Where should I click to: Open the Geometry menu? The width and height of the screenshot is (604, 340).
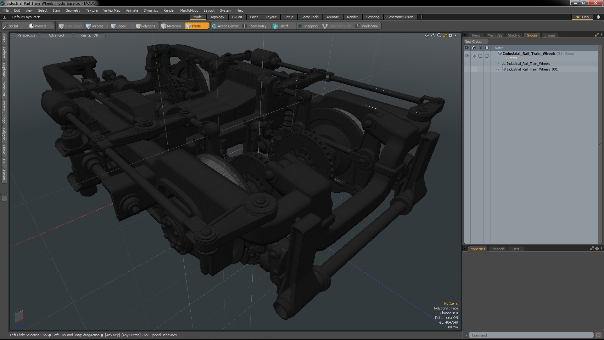[73, 10]
